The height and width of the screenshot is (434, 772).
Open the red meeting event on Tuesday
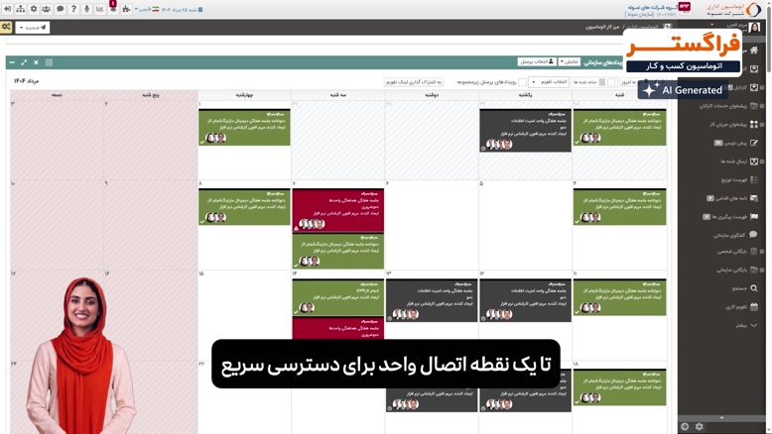coord(337,209)
